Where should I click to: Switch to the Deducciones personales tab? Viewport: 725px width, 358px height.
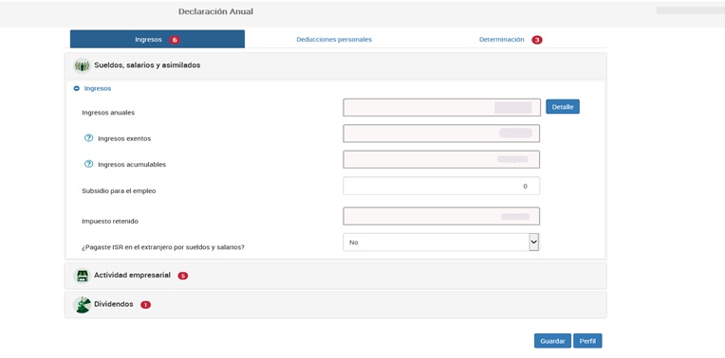point(334,40)
